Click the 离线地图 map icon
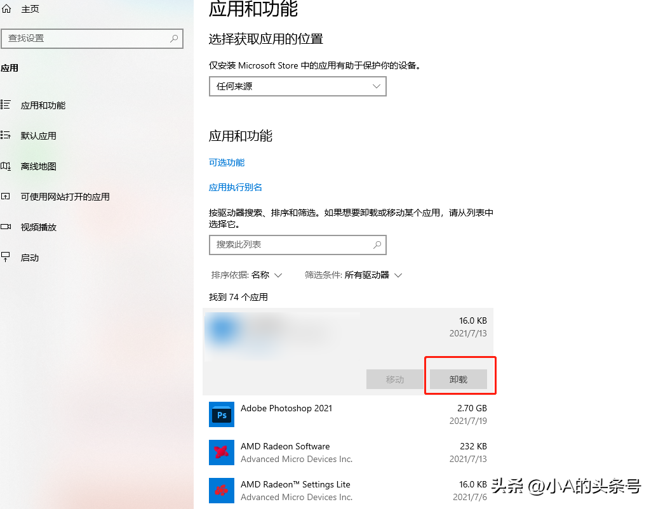The width and height of the screenshot is (656, 509). 6,166
